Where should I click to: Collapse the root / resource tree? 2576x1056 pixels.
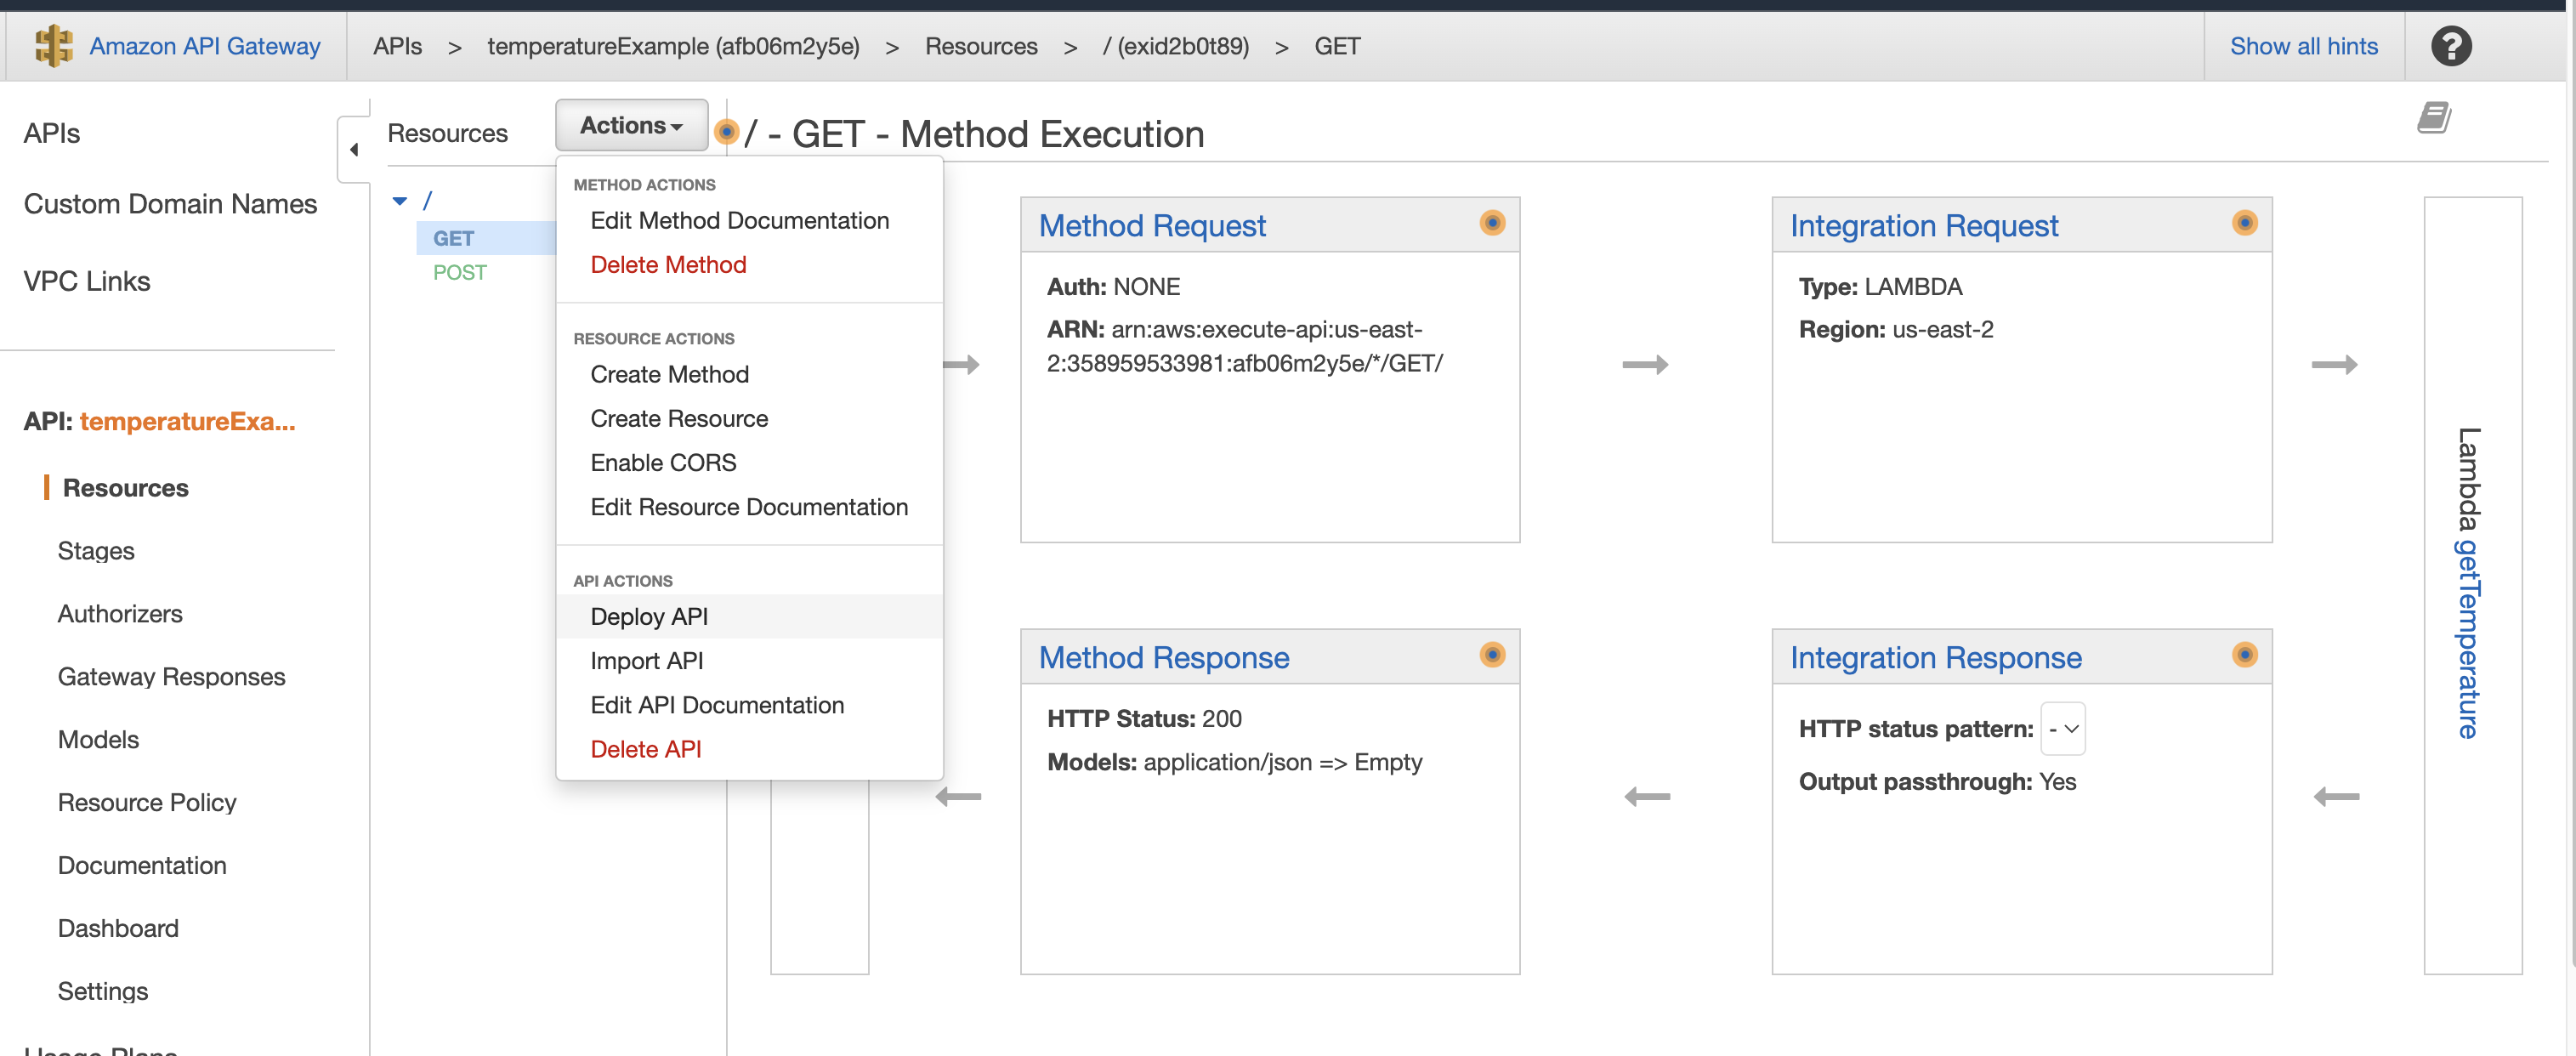pos(400,200)
